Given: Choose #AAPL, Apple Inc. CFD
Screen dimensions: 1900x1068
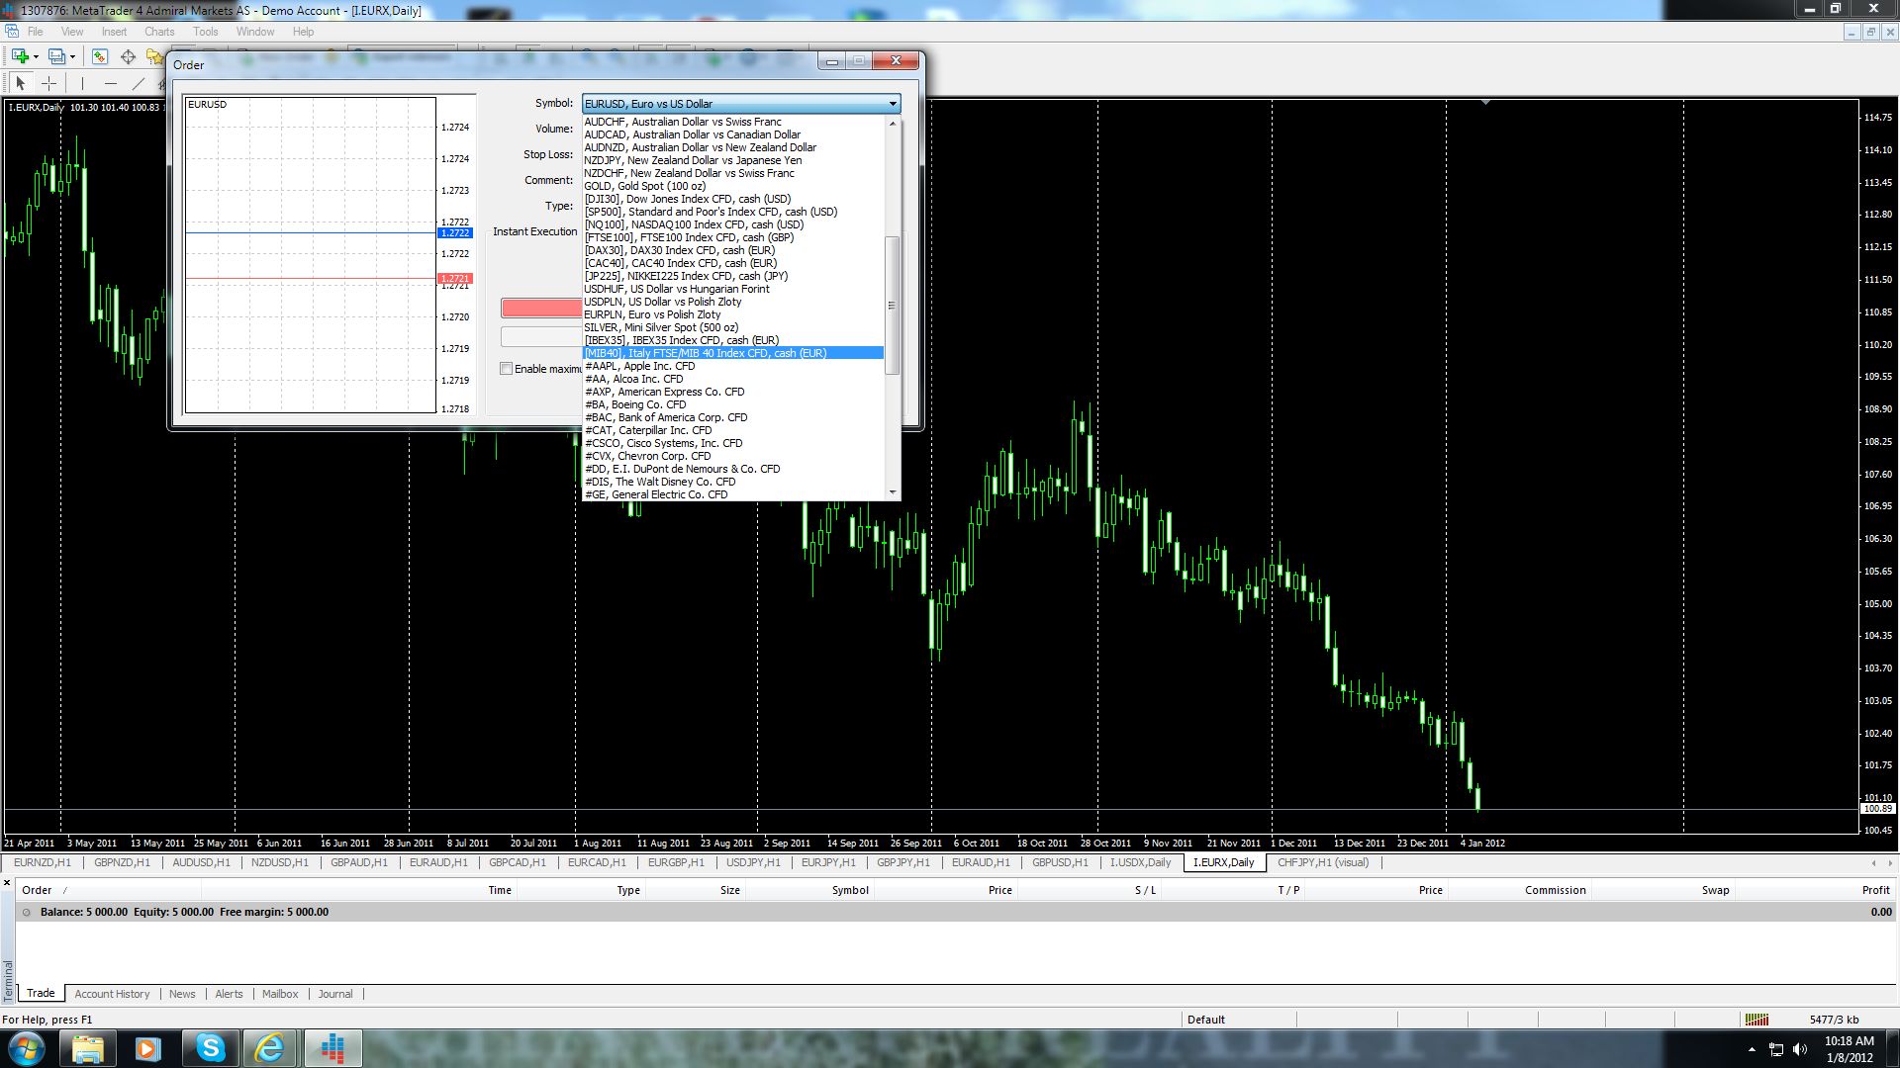Looking at the screenshot, I should click(732, 366).
